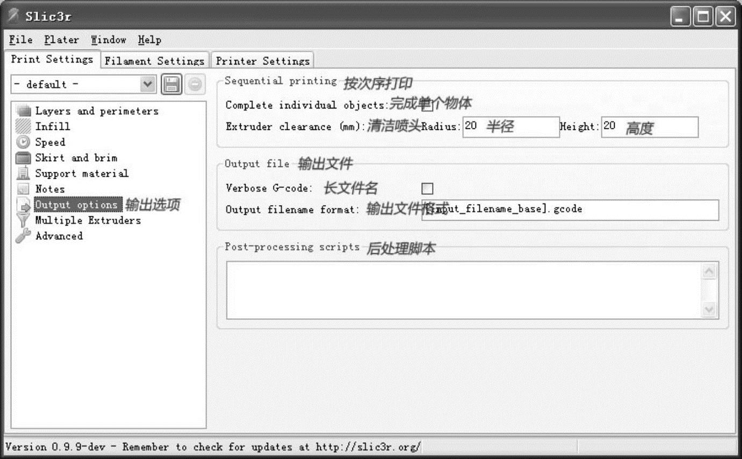Click the 'Verbose G-code:' label

tap(269, 188)
